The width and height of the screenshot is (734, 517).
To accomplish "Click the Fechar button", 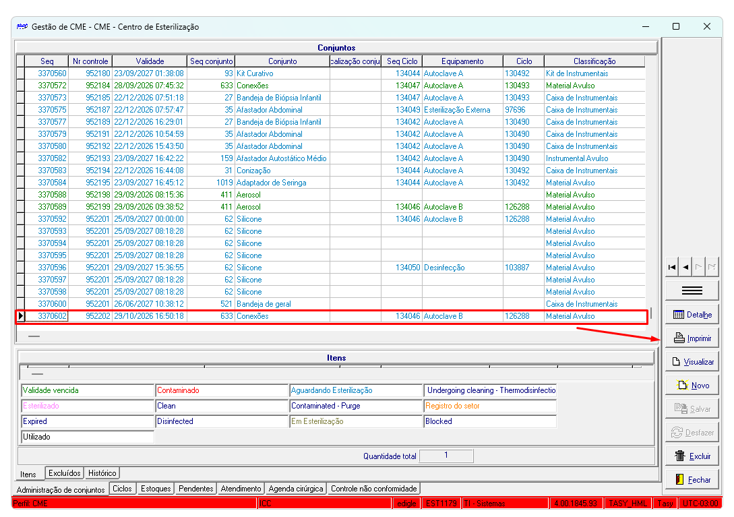I will point(692,479).
